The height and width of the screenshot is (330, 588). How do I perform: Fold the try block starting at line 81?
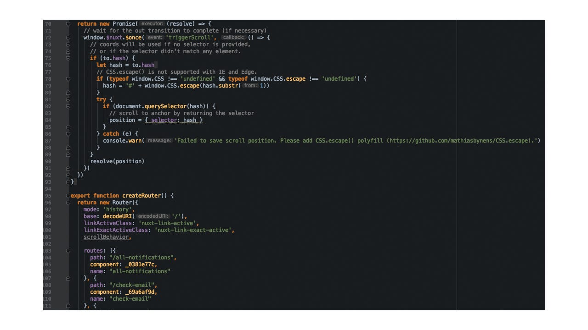(68, 99)
